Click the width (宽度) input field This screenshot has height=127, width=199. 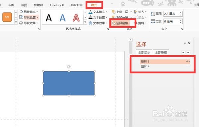click(x=171, y=21)
